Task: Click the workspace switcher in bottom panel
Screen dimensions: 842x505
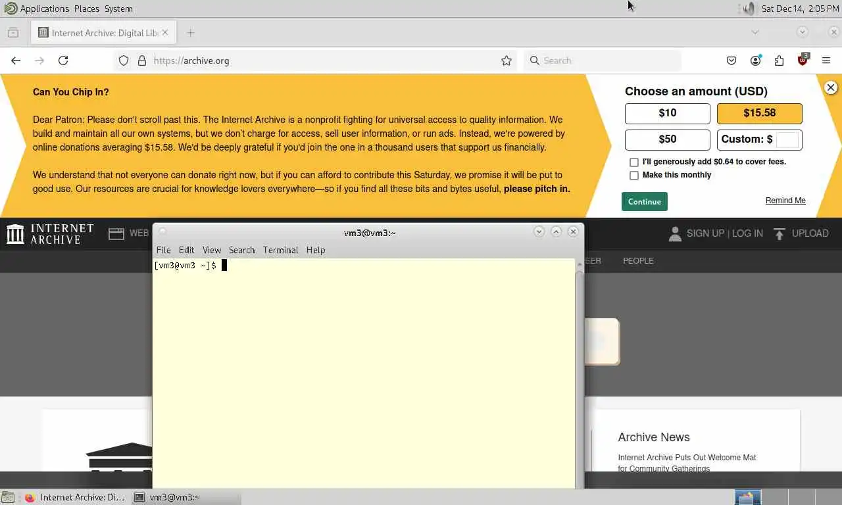Action: [x=787, y=497]
